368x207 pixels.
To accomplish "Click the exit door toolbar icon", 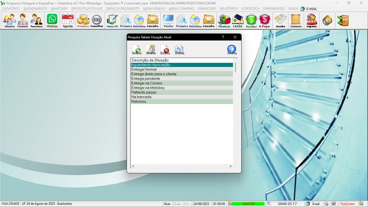I will coord(343,21).
